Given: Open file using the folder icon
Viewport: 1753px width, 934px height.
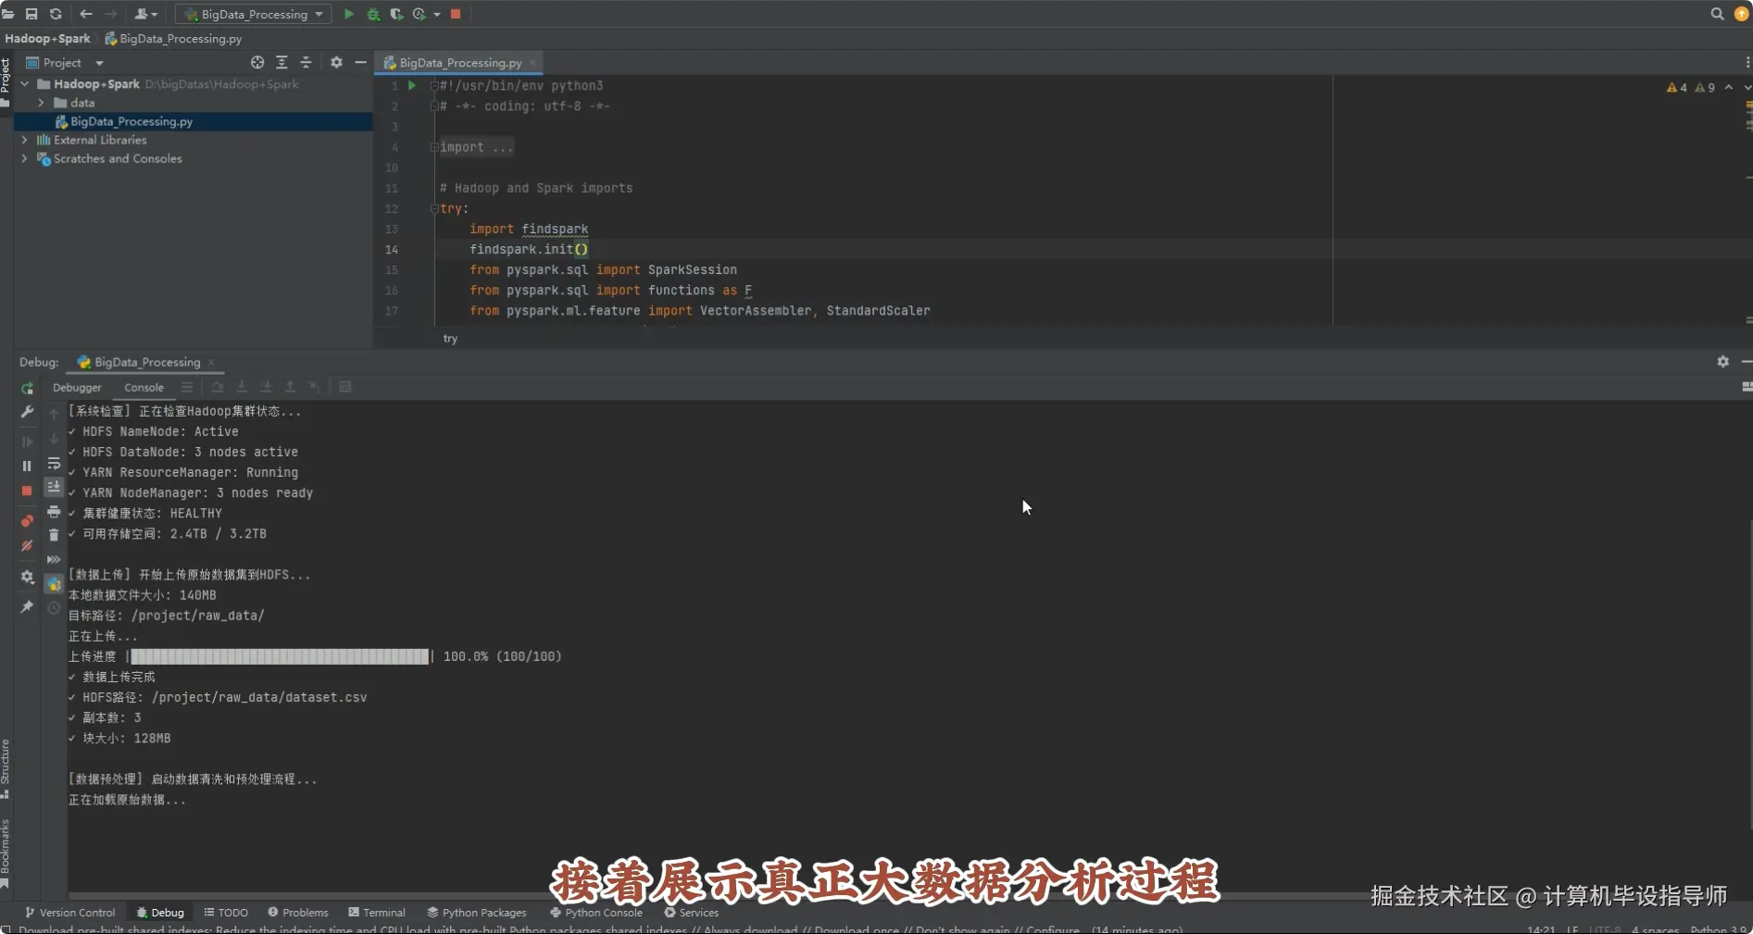Looking at the screenshot, I should click(8, 14).
